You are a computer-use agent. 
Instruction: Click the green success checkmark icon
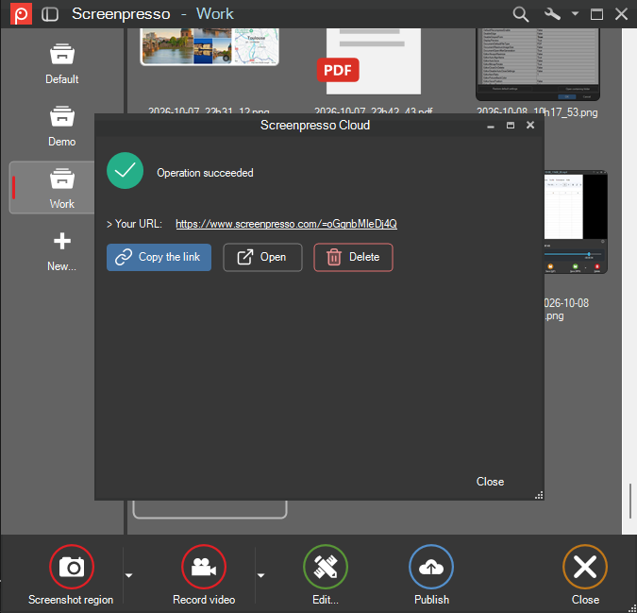(x=125, y=171)
